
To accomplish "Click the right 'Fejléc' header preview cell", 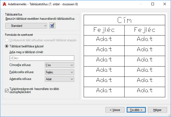I will (145, 30).
